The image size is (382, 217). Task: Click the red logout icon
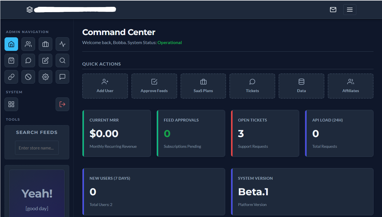(62, 104)
